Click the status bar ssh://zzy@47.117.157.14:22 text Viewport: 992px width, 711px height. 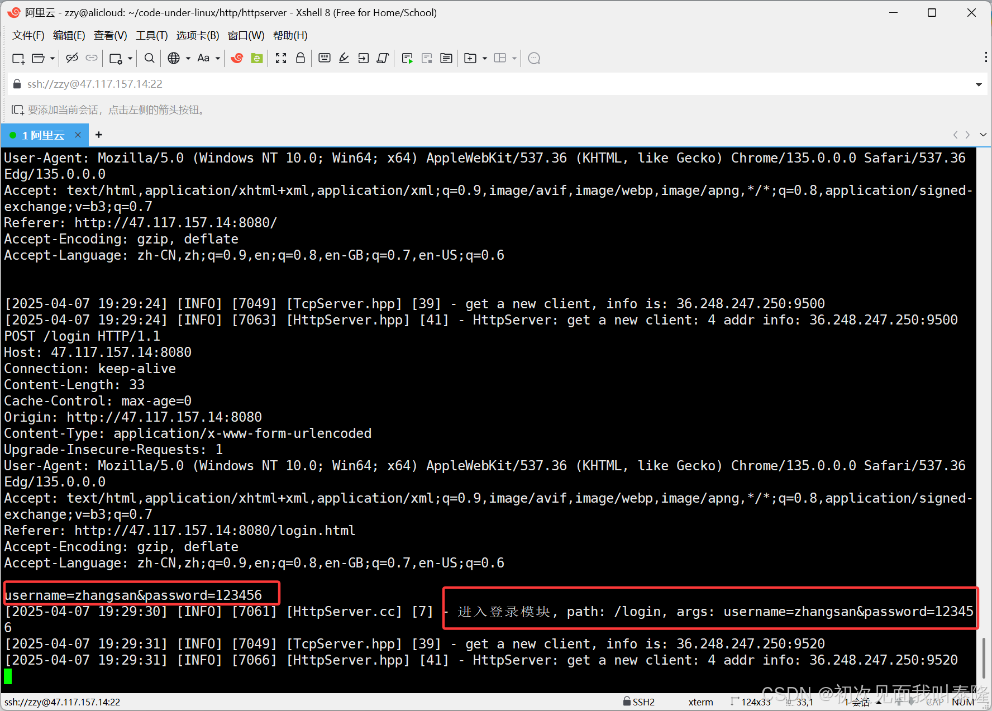click(x=63, y=702)
